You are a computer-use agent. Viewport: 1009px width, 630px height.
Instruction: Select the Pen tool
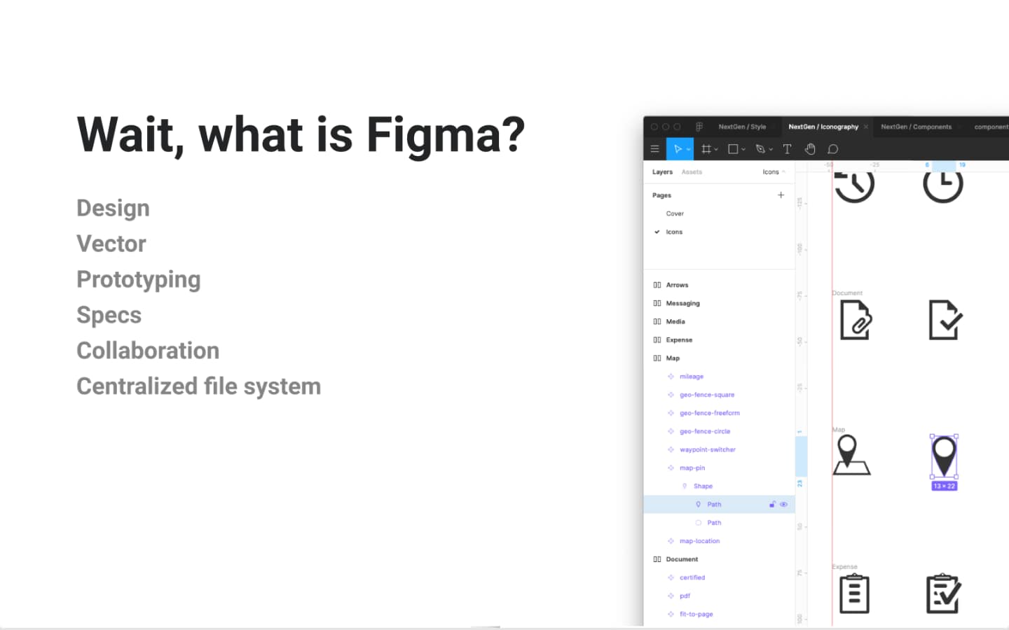tap(760, 149)
